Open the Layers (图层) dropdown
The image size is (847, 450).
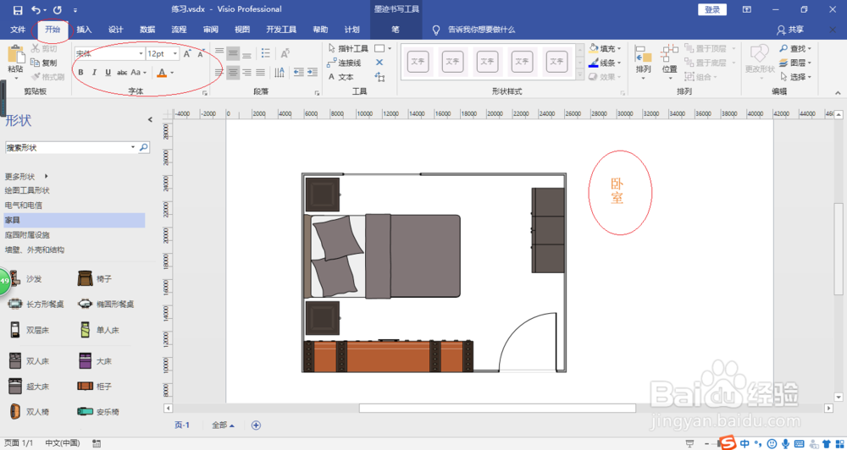795,63
